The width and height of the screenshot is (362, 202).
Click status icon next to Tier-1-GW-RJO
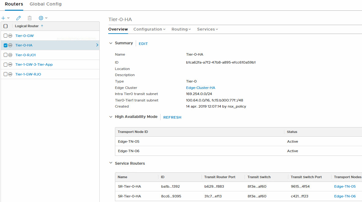(10, 74)
